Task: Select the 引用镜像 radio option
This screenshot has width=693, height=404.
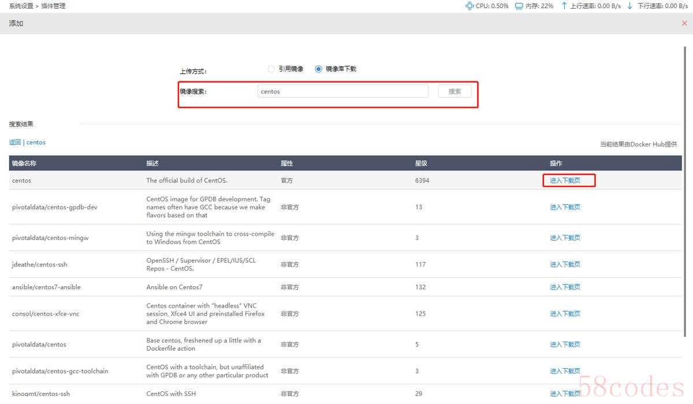Action: click(x=271, y=69)
